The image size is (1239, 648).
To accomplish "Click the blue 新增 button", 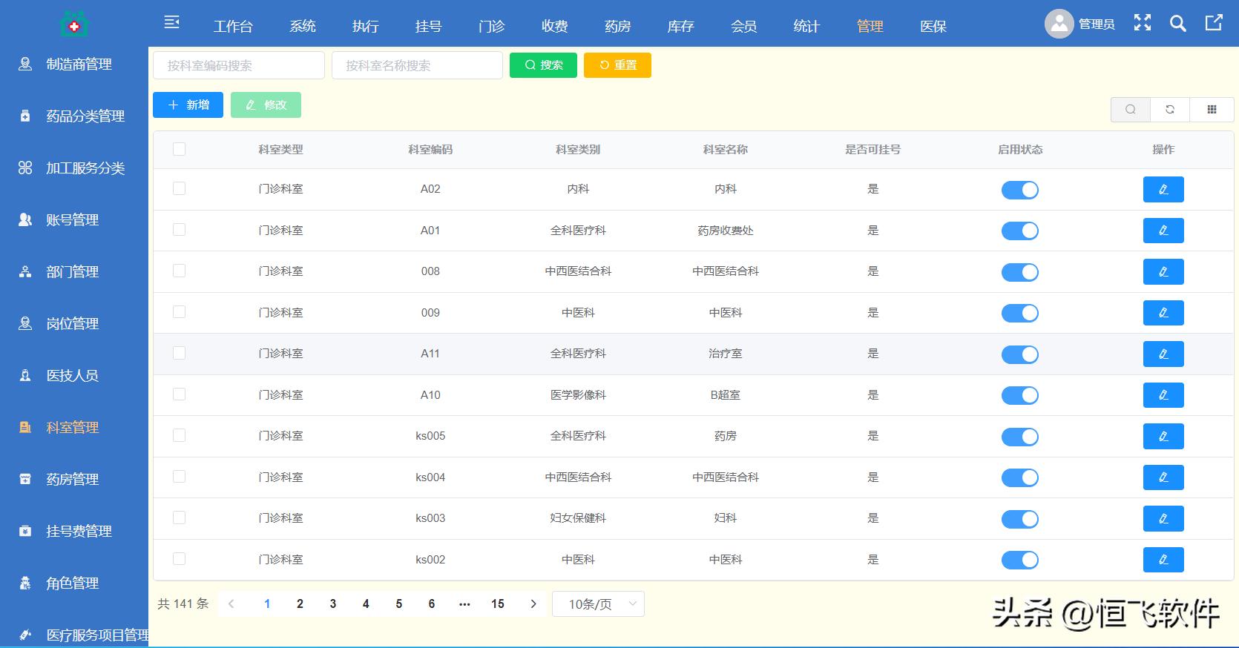I will [188, 105].
